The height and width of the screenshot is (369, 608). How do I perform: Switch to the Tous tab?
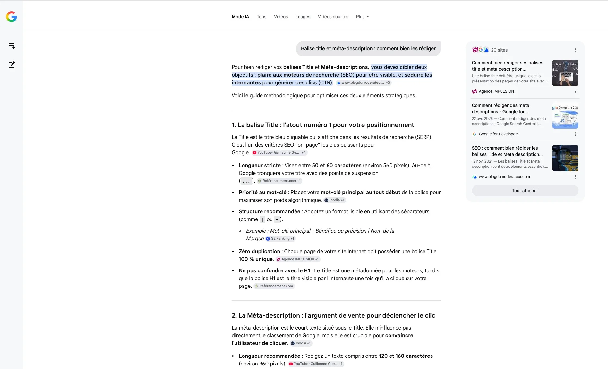click(x=261, y=17)
